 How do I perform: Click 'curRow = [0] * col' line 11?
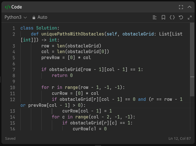75,93
